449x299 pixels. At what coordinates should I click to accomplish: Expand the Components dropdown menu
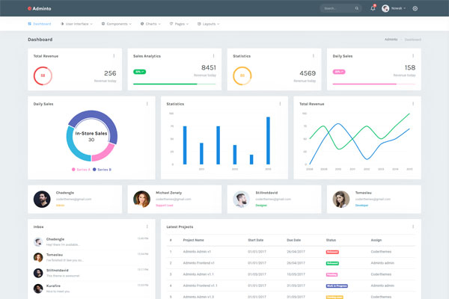pyautogui.click(x=116, y=24)
